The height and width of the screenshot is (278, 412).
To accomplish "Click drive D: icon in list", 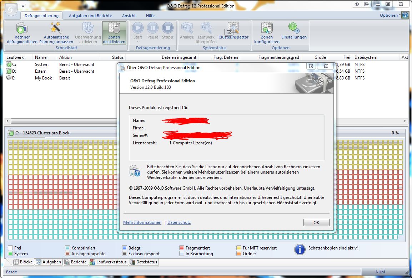I will coord(9,71).
